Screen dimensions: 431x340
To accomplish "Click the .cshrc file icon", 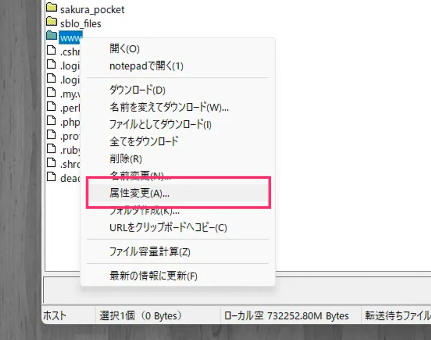I will pos(52,51).
